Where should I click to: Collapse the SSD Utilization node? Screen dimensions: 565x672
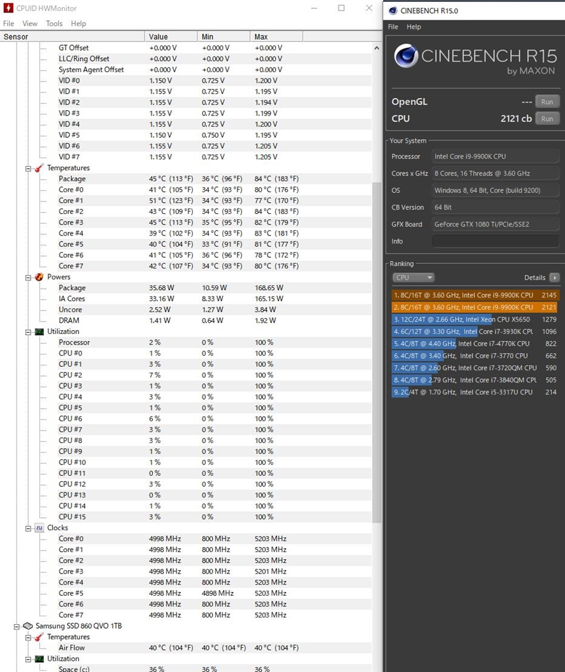28,659
